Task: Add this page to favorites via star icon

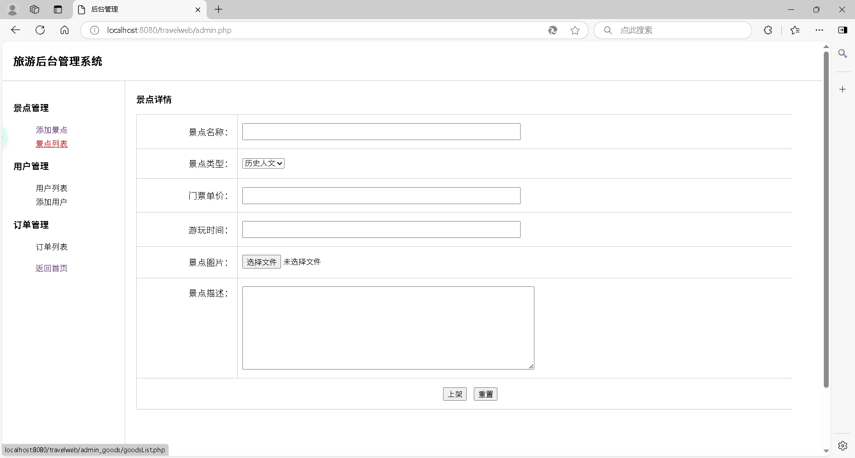Action: 575,30
